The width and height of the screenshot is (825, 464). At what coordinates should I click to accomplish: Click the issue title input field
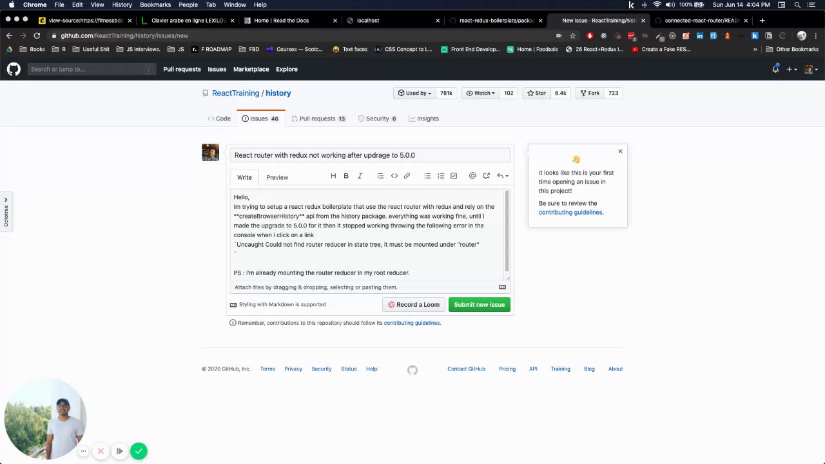370,155
